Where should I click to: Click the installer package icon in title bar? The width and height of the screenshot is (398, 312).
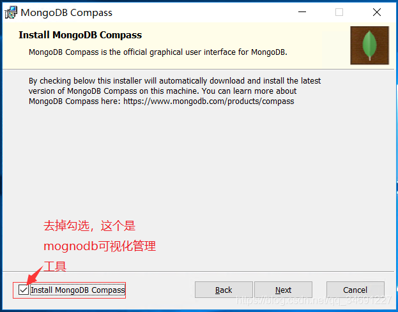pyautogui.click(x=11, y=12)
